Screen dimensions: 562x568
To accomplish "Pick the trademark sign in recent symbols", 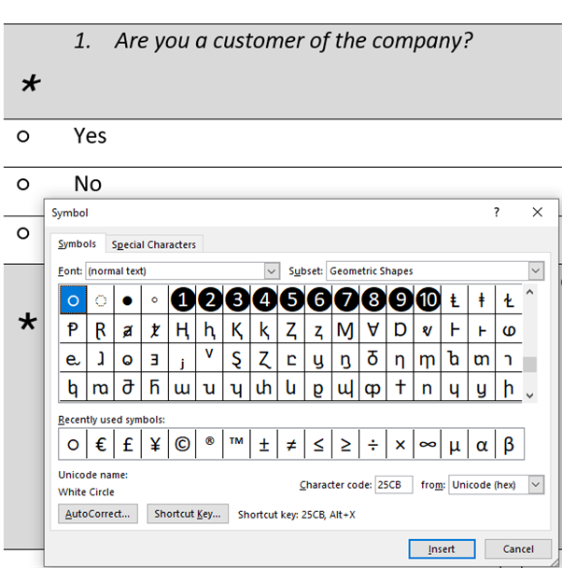I will click(x=237, y=444).
